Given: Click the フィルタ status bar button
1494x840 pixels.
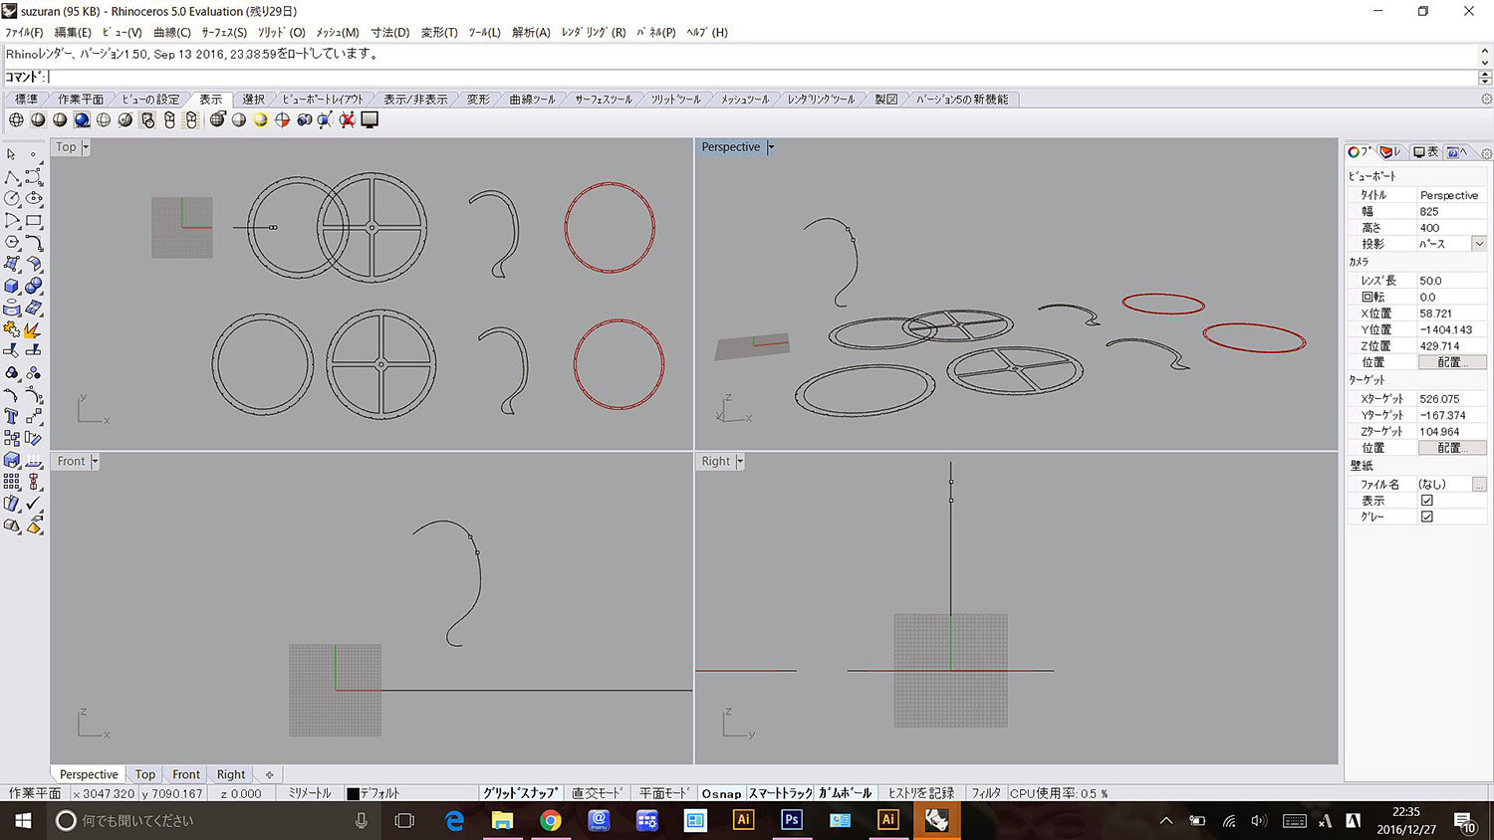Looking at the screenshot, I should [986, 793].
